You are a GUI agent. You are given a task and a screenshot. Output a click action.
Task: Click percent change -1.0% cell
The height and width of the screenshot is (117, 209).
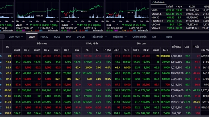(x=107, y=84)
